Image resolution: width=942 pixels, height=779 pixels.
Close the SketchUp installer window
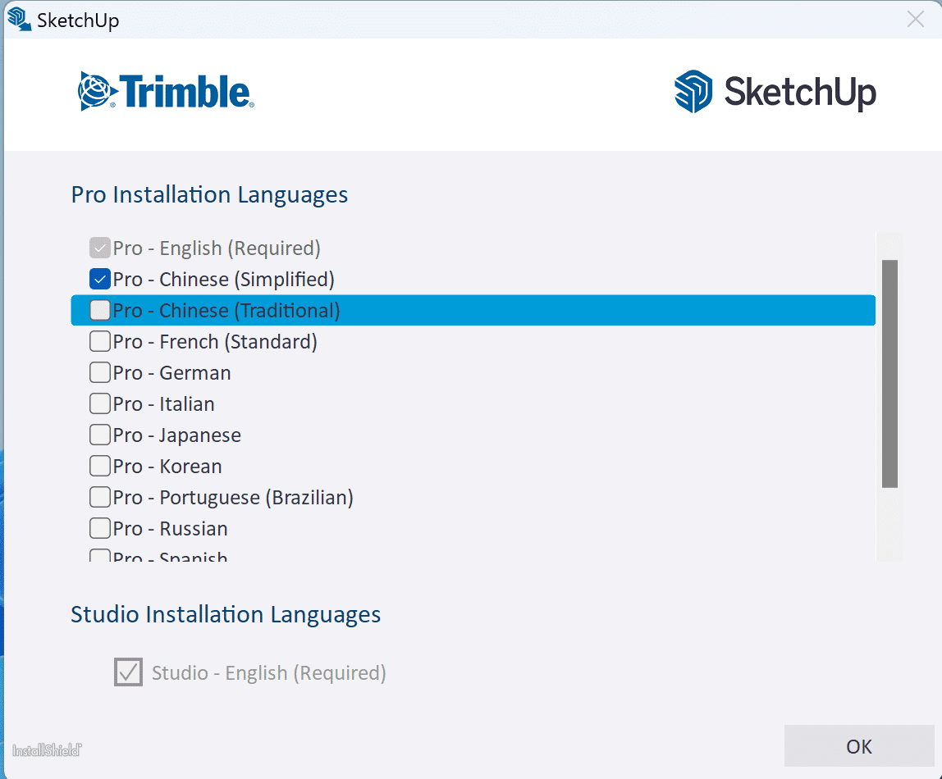pos(916,20)
